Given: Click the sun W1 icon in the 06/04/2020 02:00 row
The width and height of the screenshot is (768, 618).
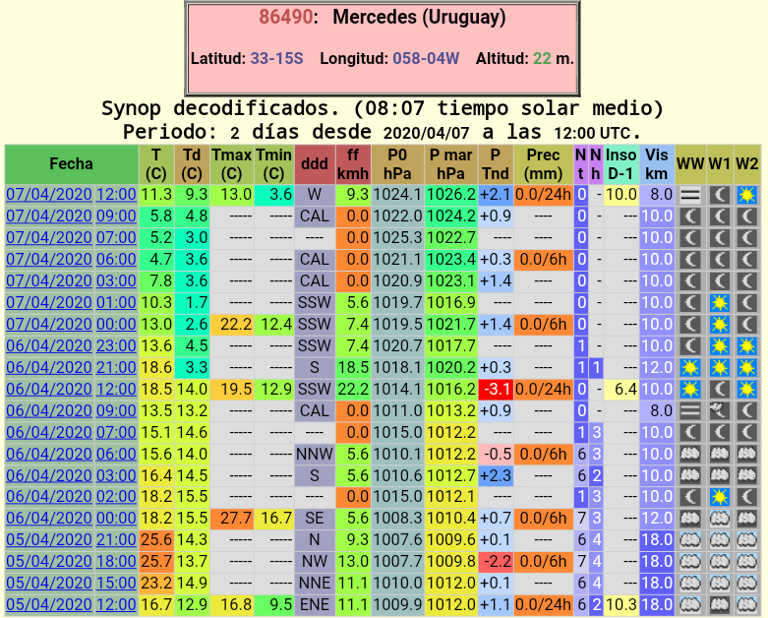Looking at the screenshot, I should pos(720,496).
